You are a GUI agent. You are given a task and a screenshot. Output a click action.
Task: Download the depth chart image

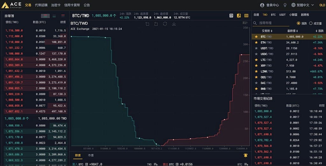click(174, 24)
